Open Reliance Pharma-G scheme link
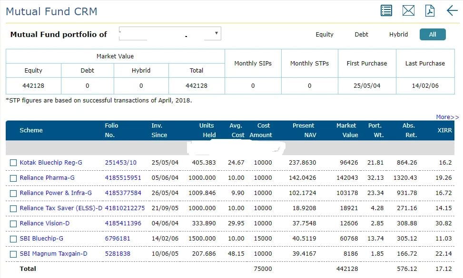The height and width of the screenshot is (278, 463). pos(47,178)
